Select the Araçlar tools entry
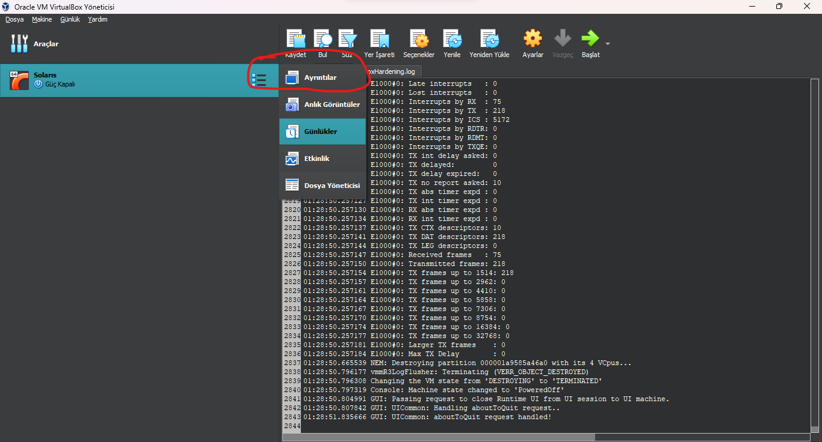This screenshot has width=822, height=442. (139, 44)
